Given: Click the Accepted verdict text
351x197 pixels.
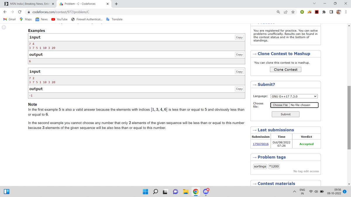Looking at the screenshot, I should 306,144.
